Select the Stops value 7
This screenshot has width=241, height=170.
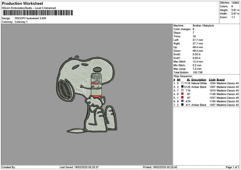193,33
